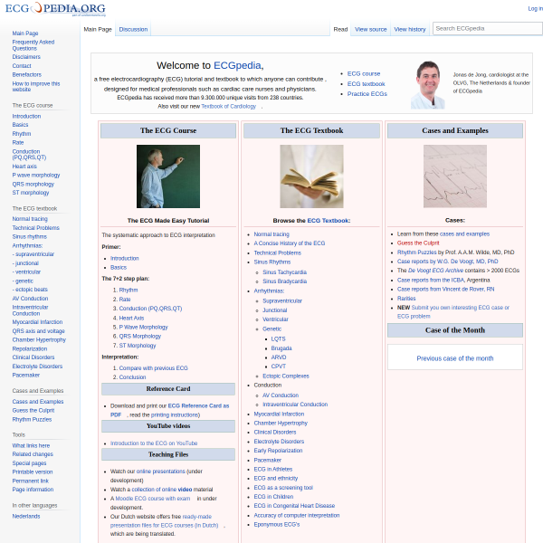Open Accuracy of computer interpretation
This screenshot has height=543, width=543.
tap(297, 515)
